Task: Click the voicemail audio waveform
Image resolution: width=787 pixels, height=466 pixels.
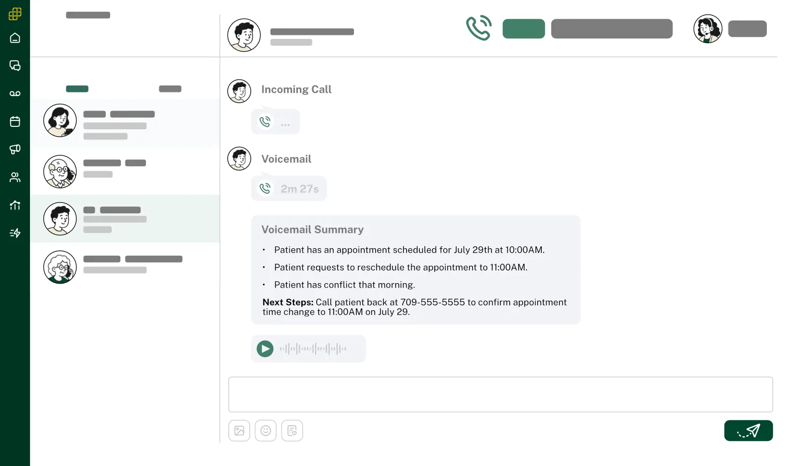Action: pyautogui.click(x=313, y=349)
